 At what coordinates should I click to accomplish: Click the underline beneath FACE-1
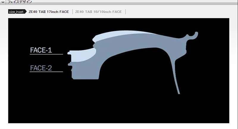pyautogui.click(x=46, y=54)
